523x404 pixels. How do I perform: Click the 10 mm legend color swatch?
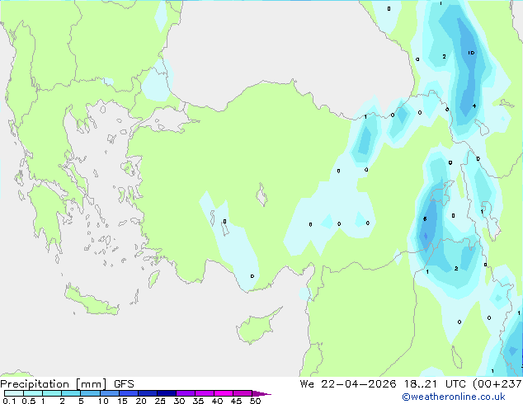click(110, 393)
